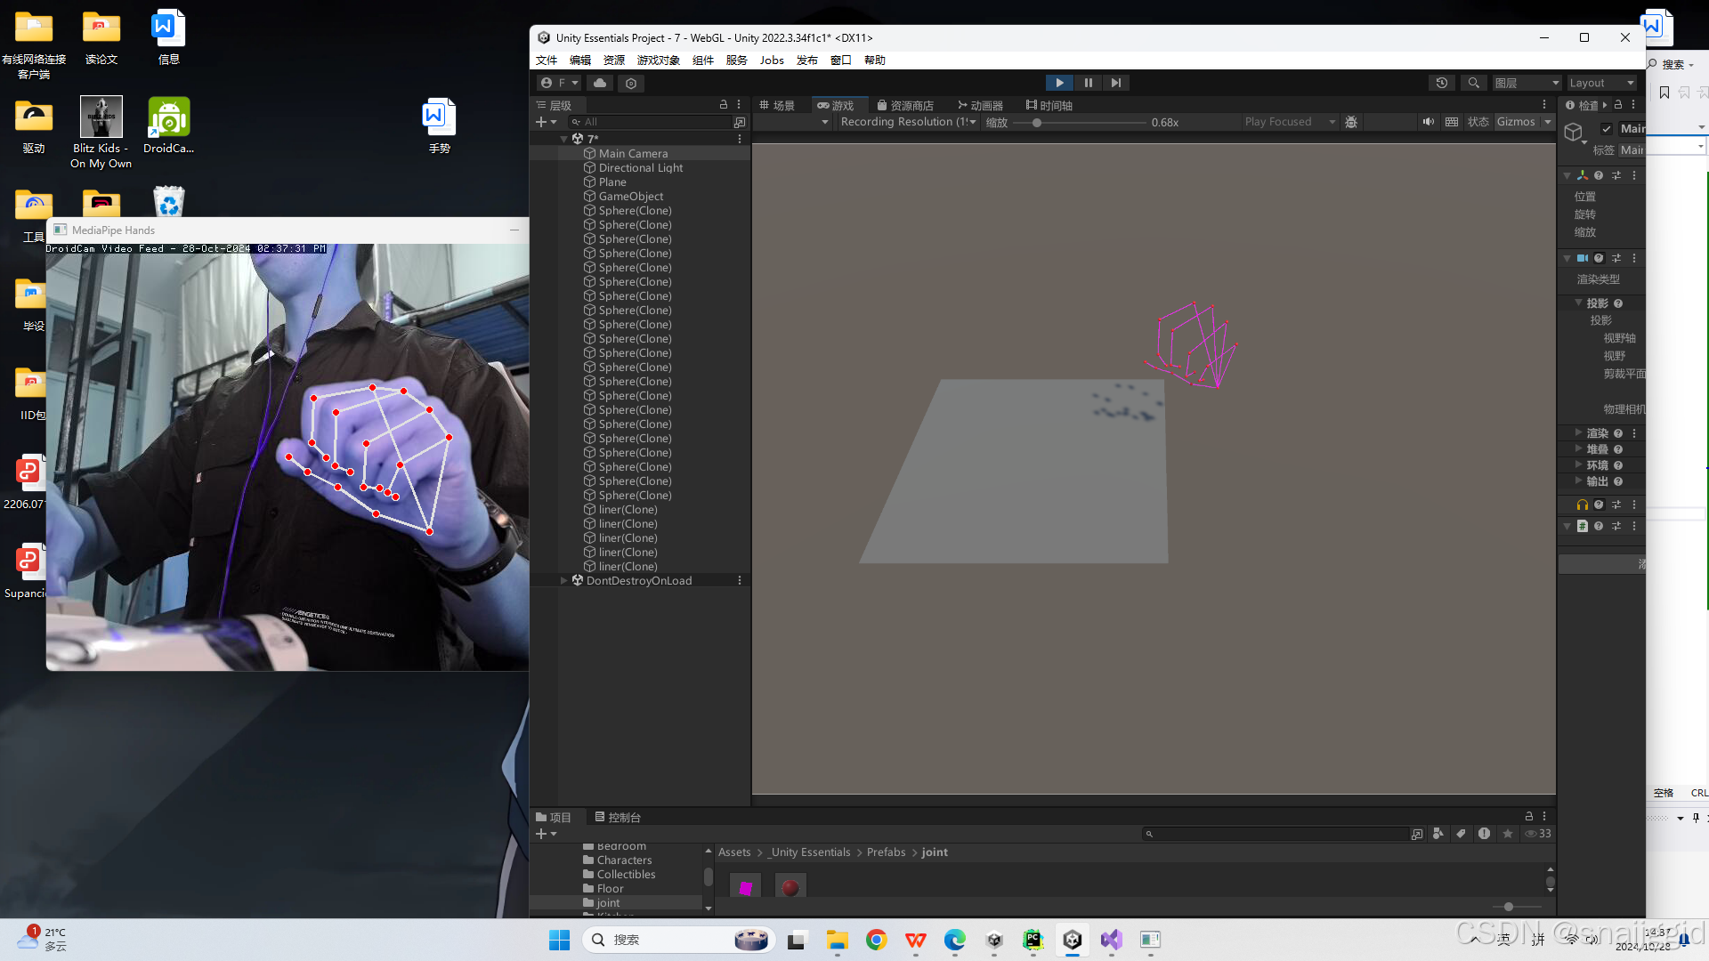Toggle the keyboard shortcuts icon in game view
Screen dimensions: 1709x961
click(x=1452, y=122)
